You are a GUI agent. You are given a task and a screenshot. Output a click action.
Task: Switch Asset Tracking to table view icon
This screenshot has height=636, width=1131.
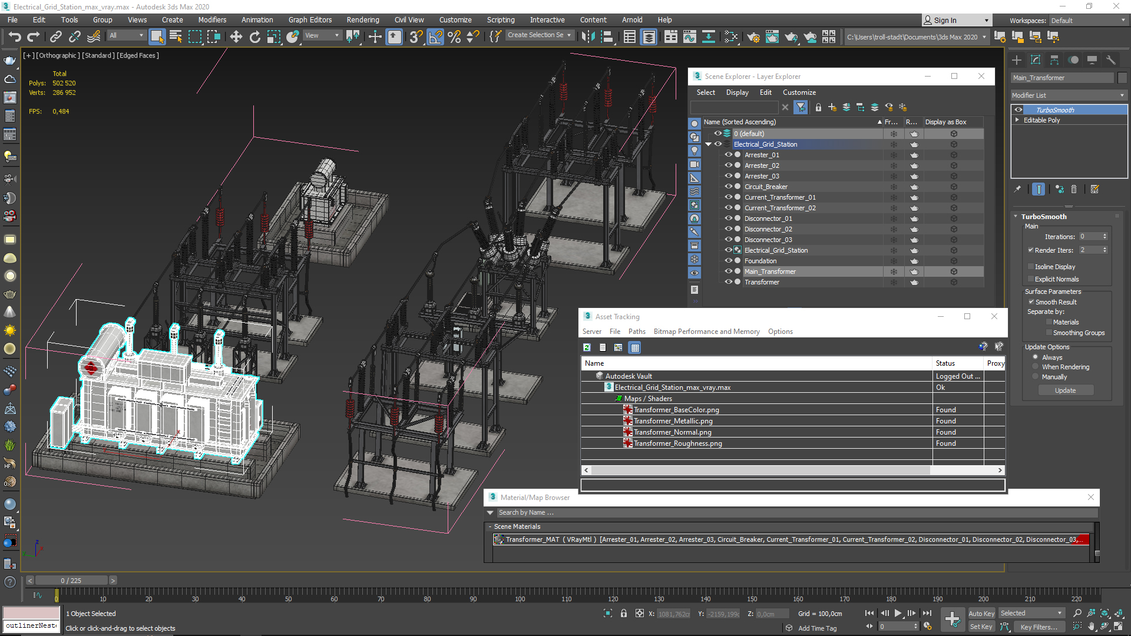coord(635,347)
